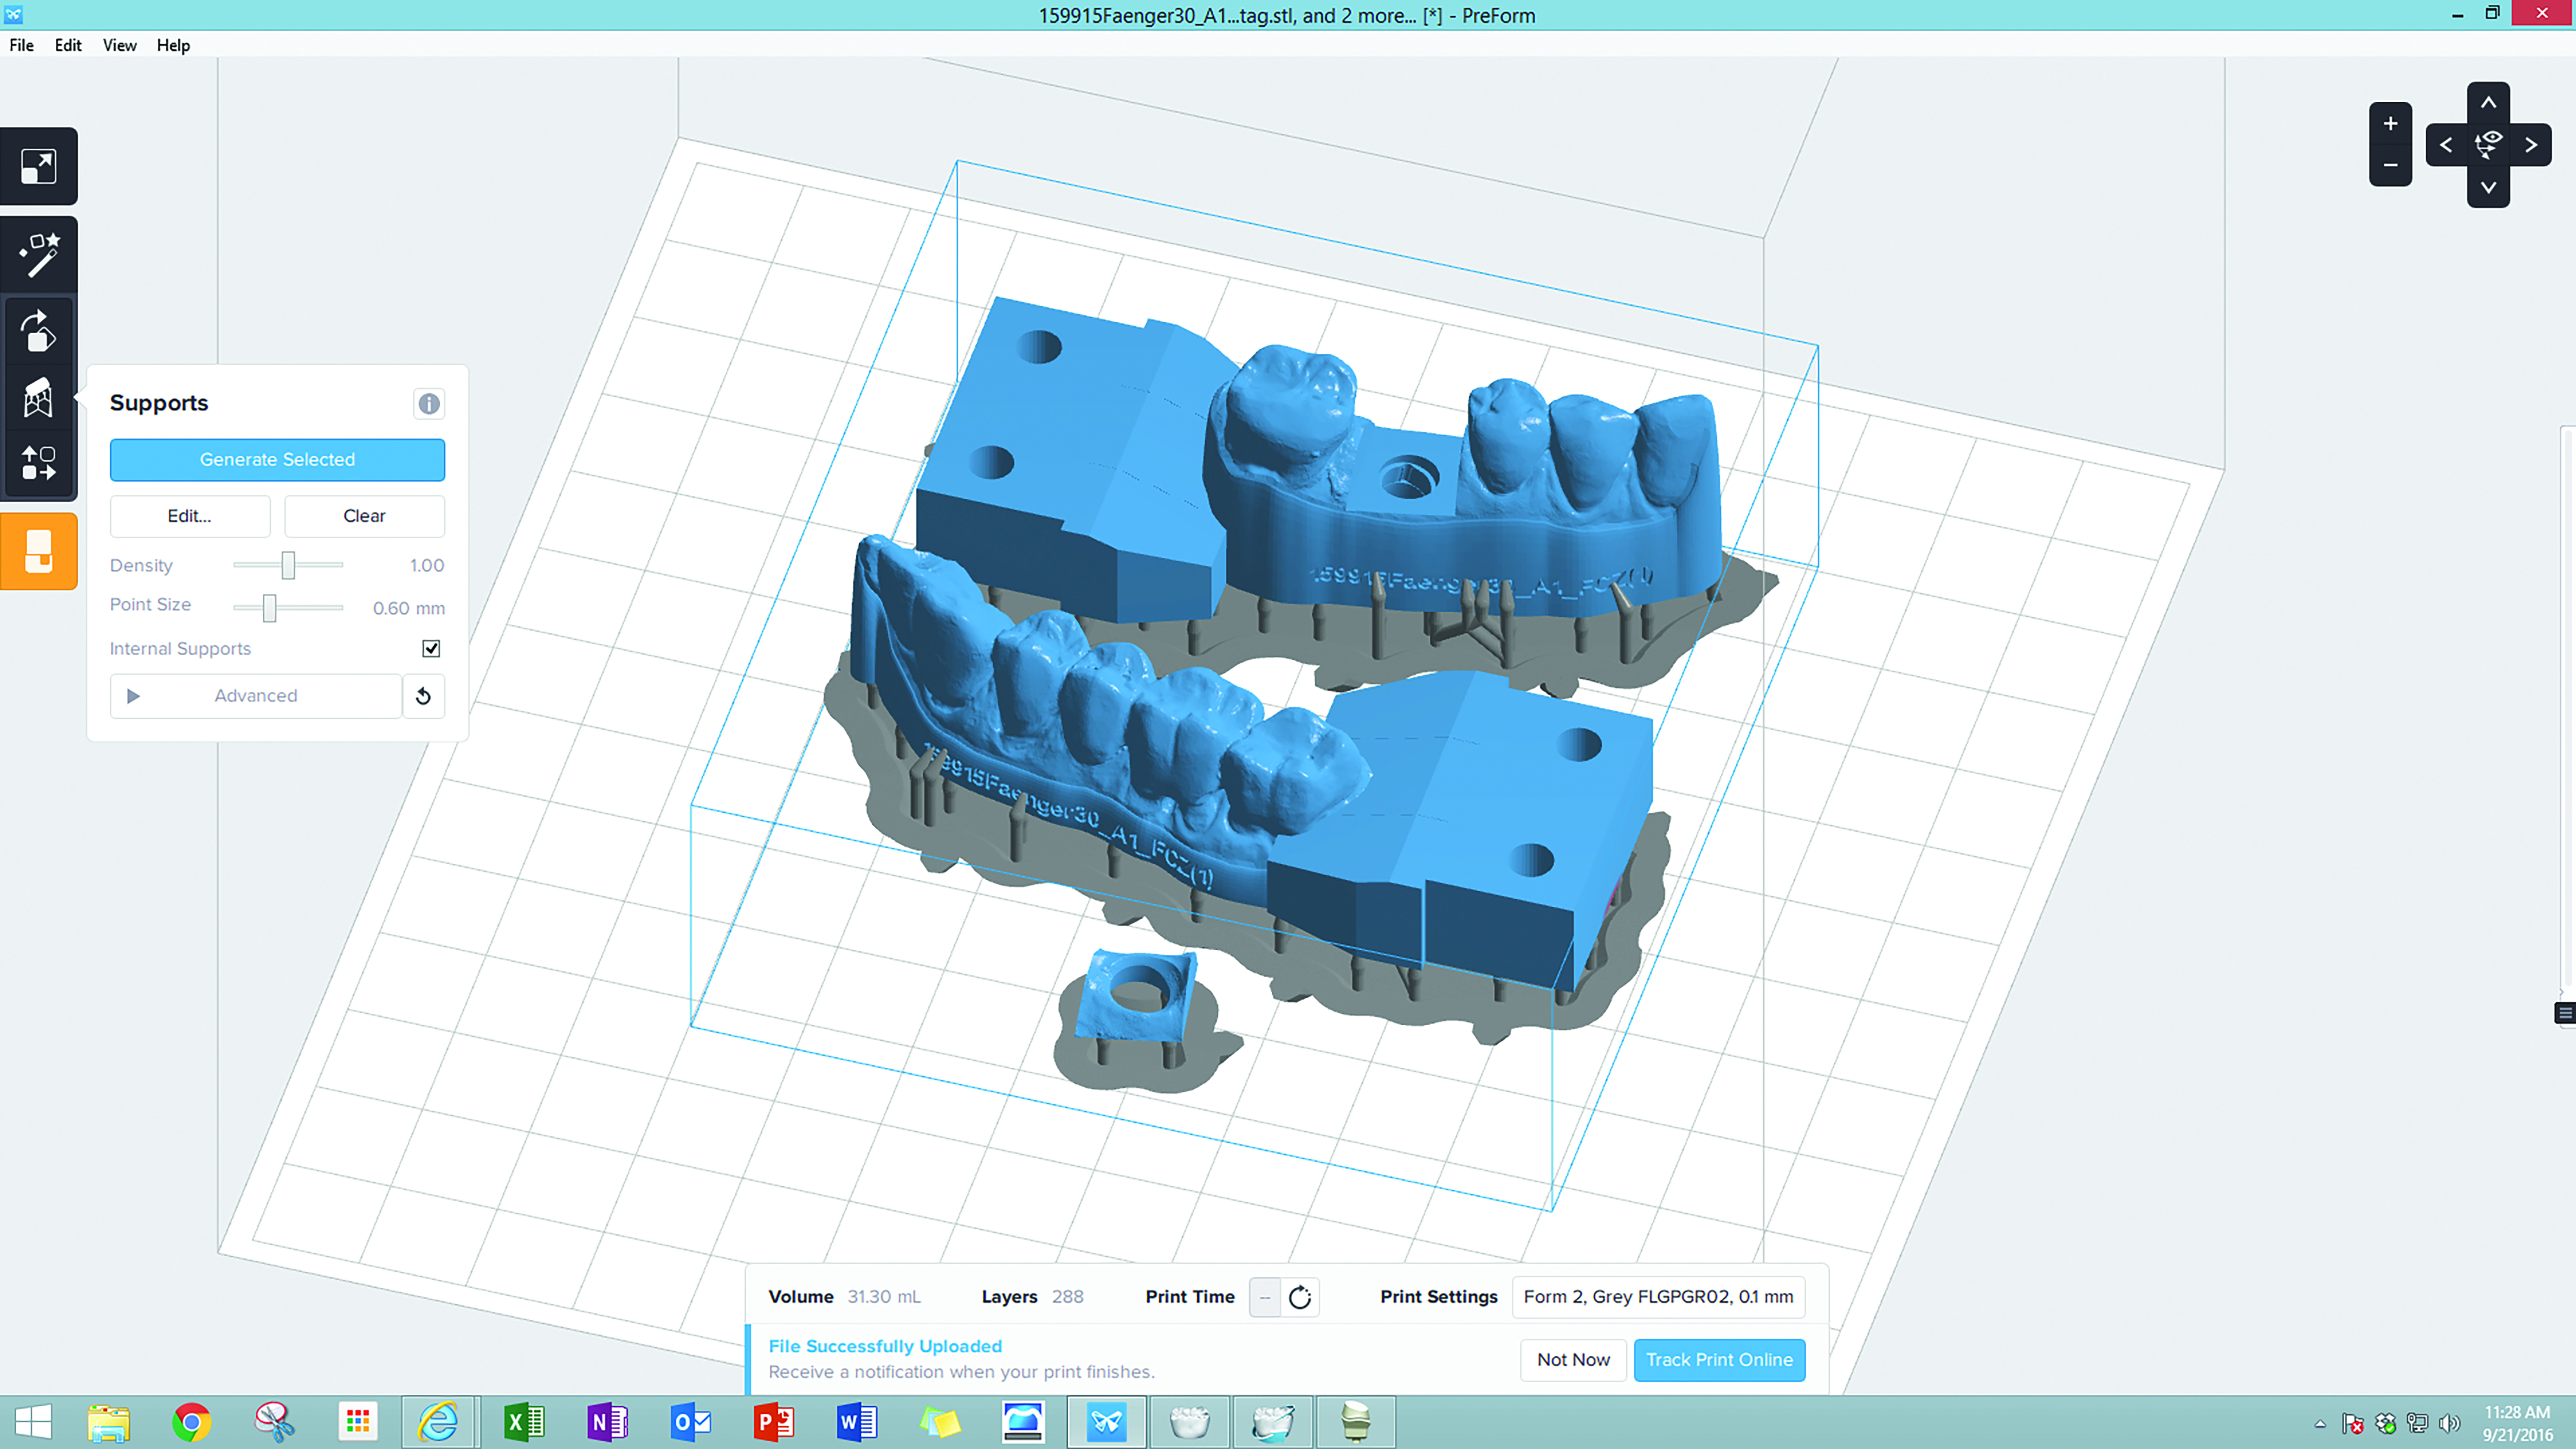Click Track Print Online button

tap(1718, 1360)
